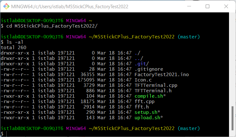Click the "ls -al" command text

[15, 42]
